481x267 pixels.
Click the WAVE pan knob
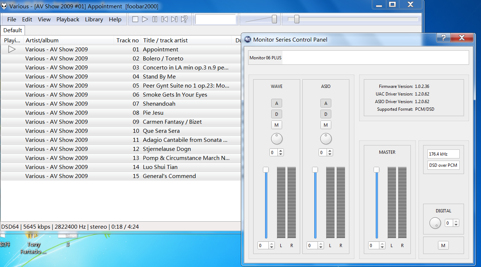click(x=277, y=139)
